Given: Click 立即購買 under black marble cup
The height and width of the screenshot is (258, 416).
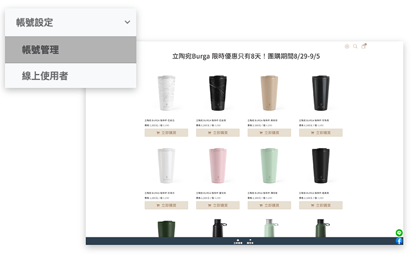Looking at the screenshot, I should [218, 133].
